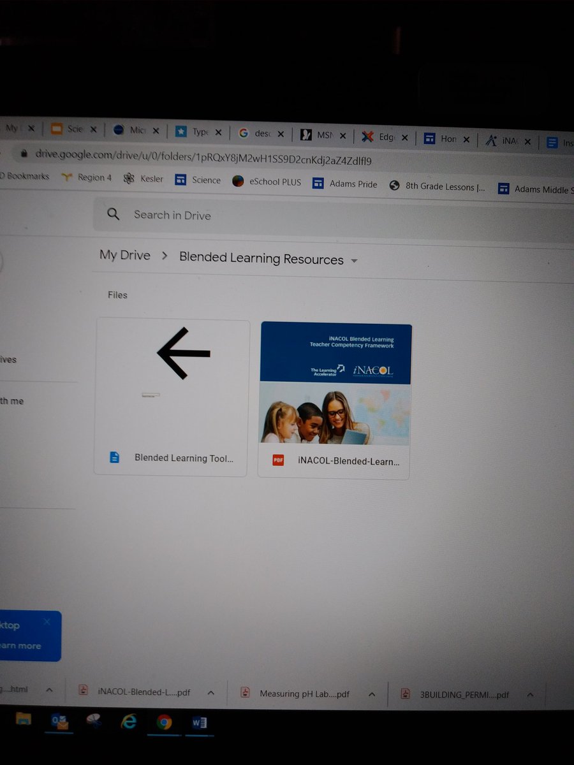This screenshot has width=574, height=765.
Task: Switch to the iNAC browser tab
Action: pyautogui.click(x=501, y=141)
